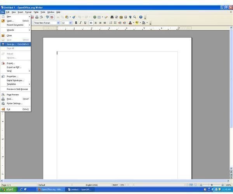
Task: Apply Background Color with the paint bucket icon
Action: pyautogui.click(x=144, y=23)
